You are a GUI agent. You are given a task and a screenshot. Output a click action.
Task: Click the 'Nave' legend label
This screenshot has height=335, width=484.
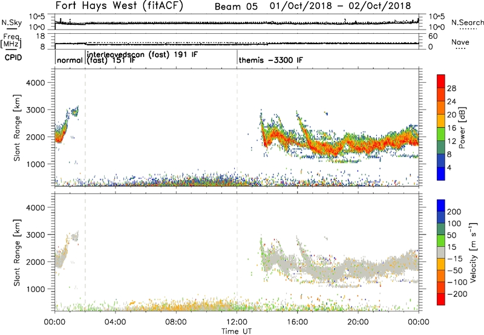click(x=460, y=42)
